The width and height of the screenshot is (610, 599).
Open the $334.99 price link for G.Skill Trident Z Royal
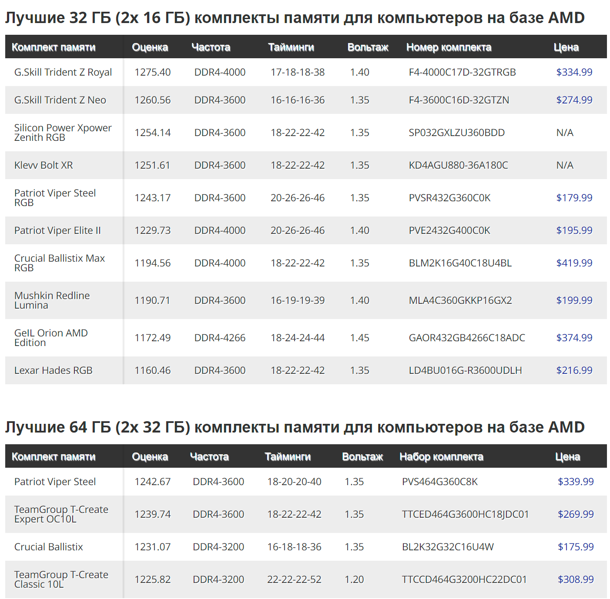click(574, 72)
